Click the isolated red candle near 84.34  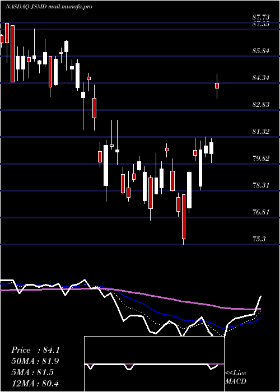tap(217, 86)
